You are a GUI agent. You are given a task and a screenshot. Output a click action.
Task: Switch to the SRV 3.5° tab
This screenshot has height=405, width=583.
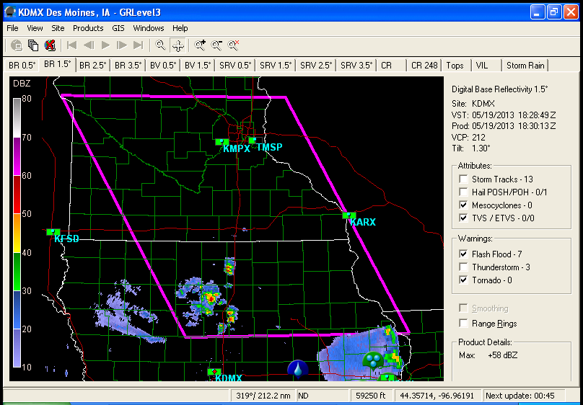click(x=356, y=66)
